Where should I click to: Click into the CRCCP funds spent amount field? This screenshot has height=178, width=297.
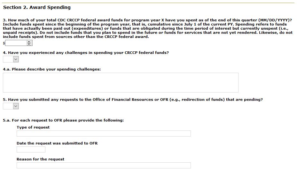(x=16, y=43)
